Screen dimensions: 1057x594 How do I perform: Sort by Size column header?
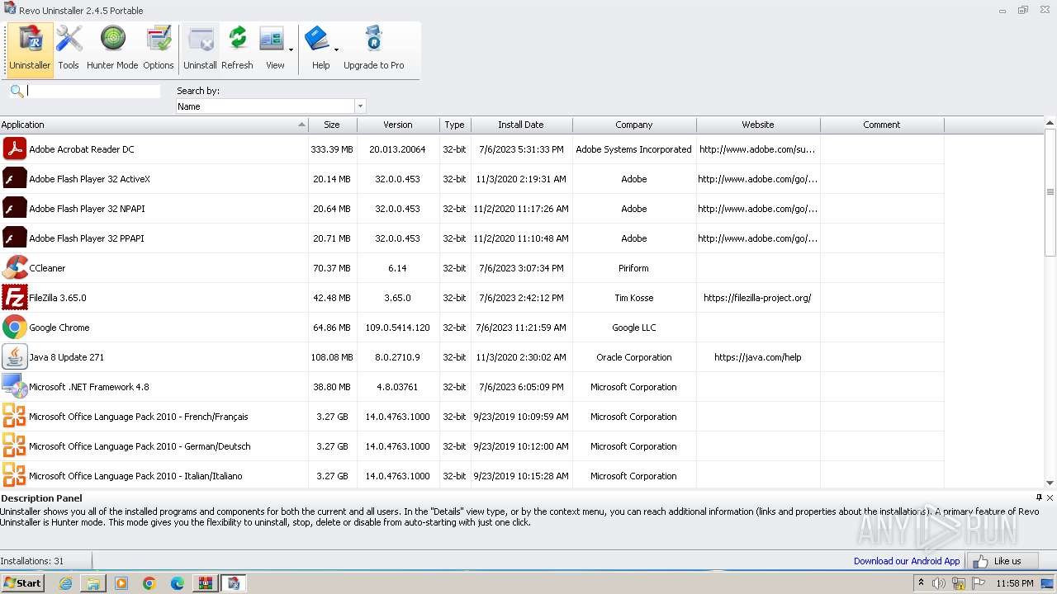(x=332, y=125)
